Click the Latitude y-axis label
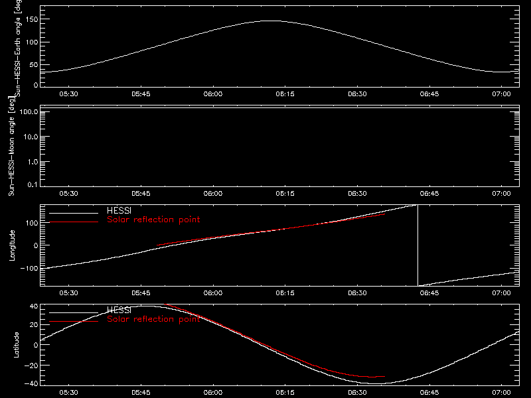The height and width of the screenshot is (398, 531). 16,345
